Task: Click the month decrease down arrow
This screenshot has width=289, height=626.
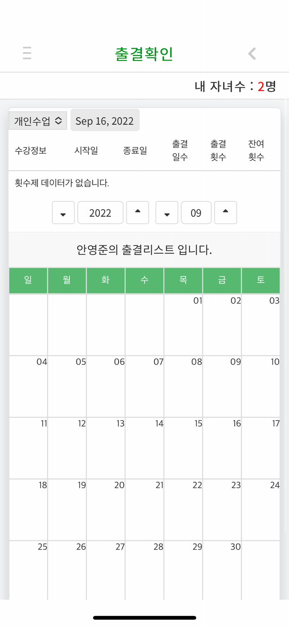Action: coord(166,213)
